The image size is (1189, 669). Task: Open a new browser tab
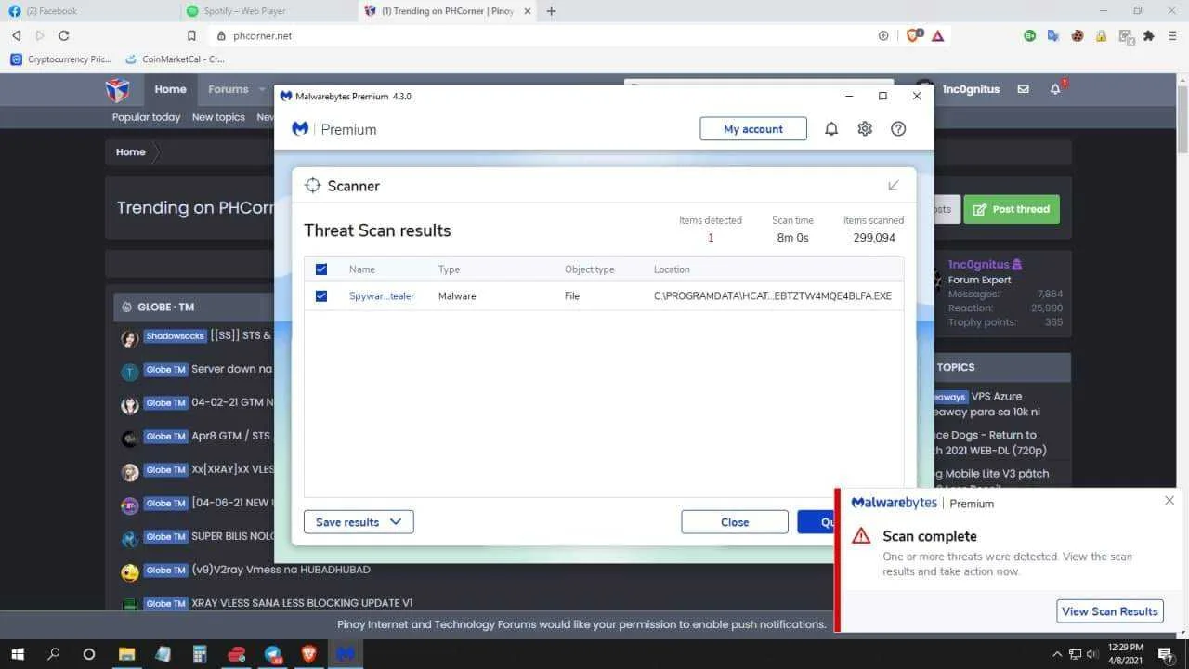(x=551, y=11)
